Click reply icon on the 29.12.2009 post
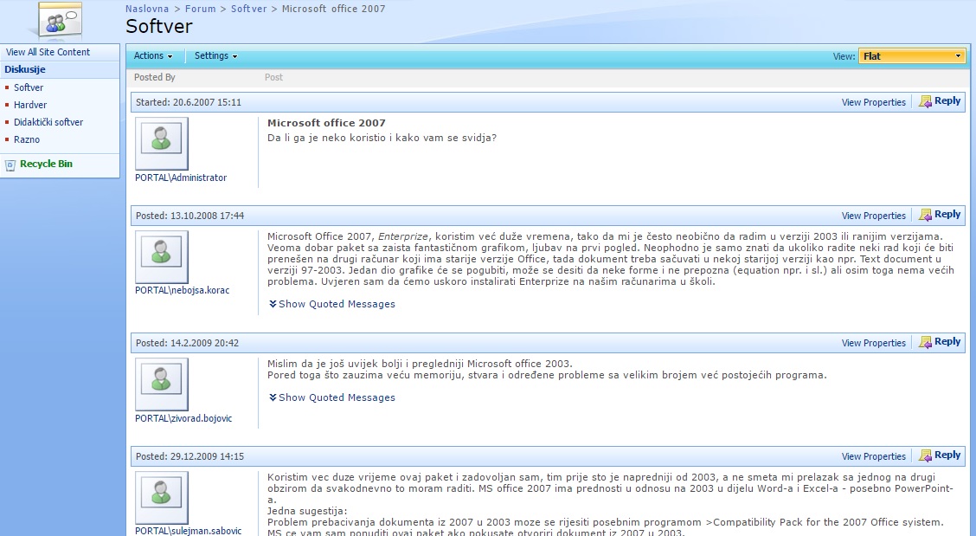Viewport: 976px width, 536px height. pyautogui.click(x=925, y=455)
